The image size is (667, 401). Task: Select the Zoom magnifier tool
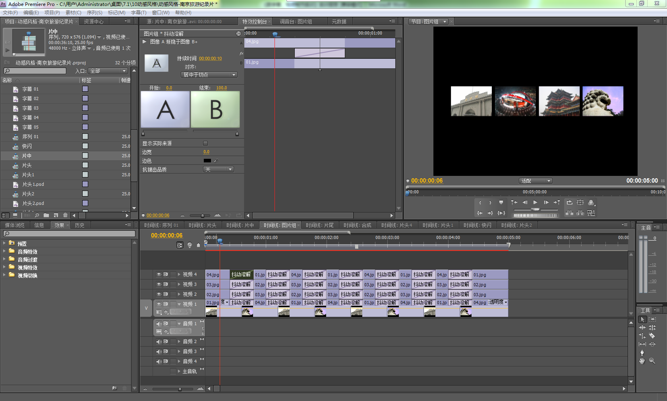pyautogui.click(x=652, y=361)
